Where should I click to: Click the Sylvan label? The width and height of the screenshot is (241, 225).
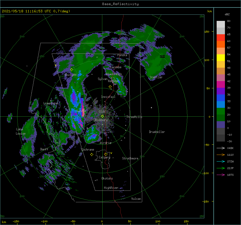(x=103, y=79)
